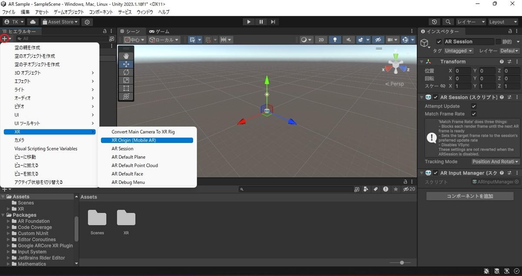Uncheck the Match Frame Rate checkbox
The height and width of the screenshot is (276, 522).
coord(474,114)
